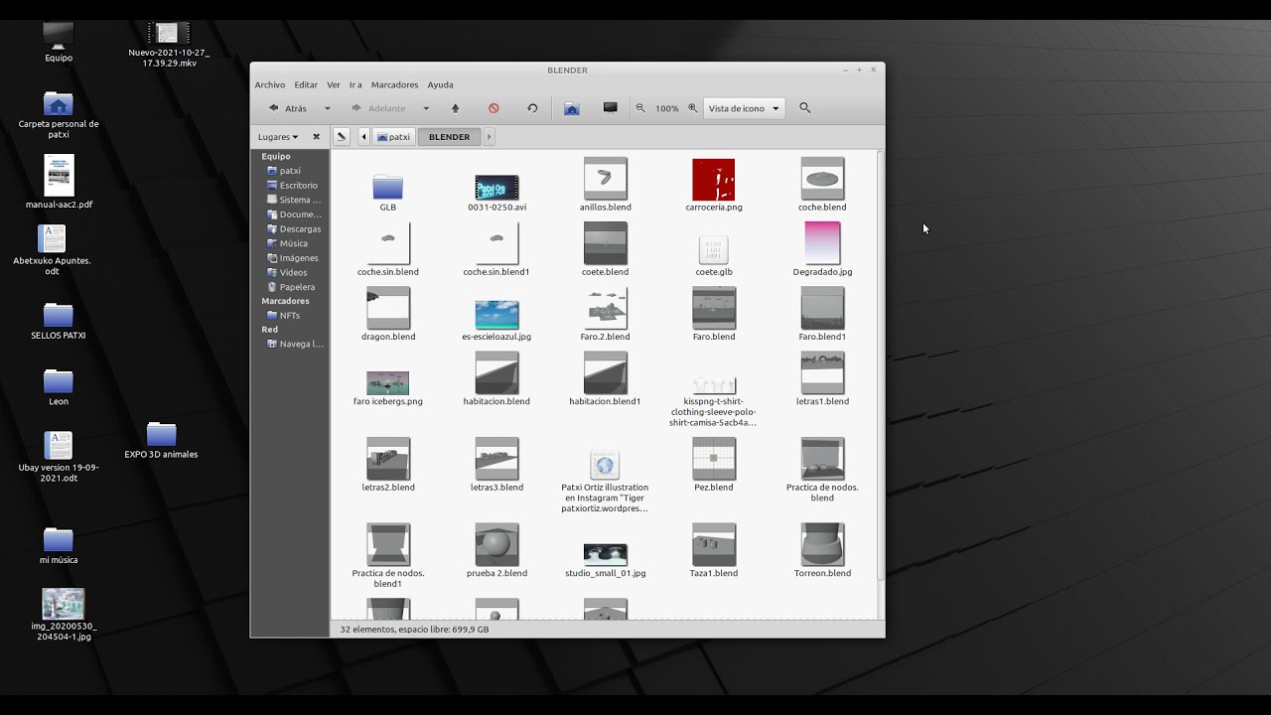Open the mi música desktop folder
The width and height of the screenshot is (1271, 715).
pyautogui.click(x=59, y=539)
